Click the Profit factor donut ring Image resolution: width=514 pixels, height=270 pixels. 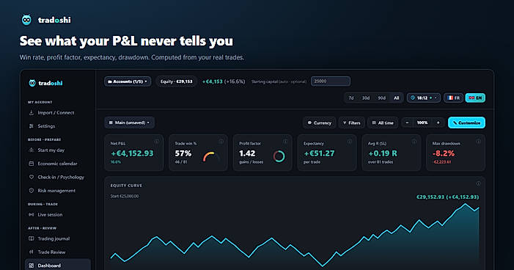tap(279, 156)
